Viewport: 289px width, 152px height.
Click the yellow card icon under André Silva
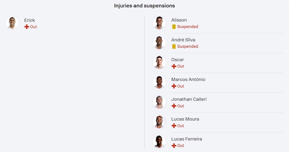pos(174,46)
